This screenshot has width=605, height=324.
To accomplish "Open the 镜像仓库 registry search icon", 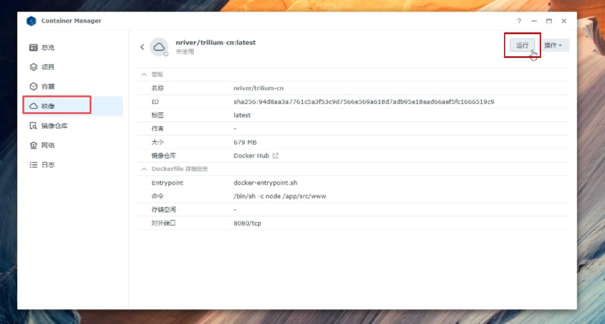I will tap(33, 126).
